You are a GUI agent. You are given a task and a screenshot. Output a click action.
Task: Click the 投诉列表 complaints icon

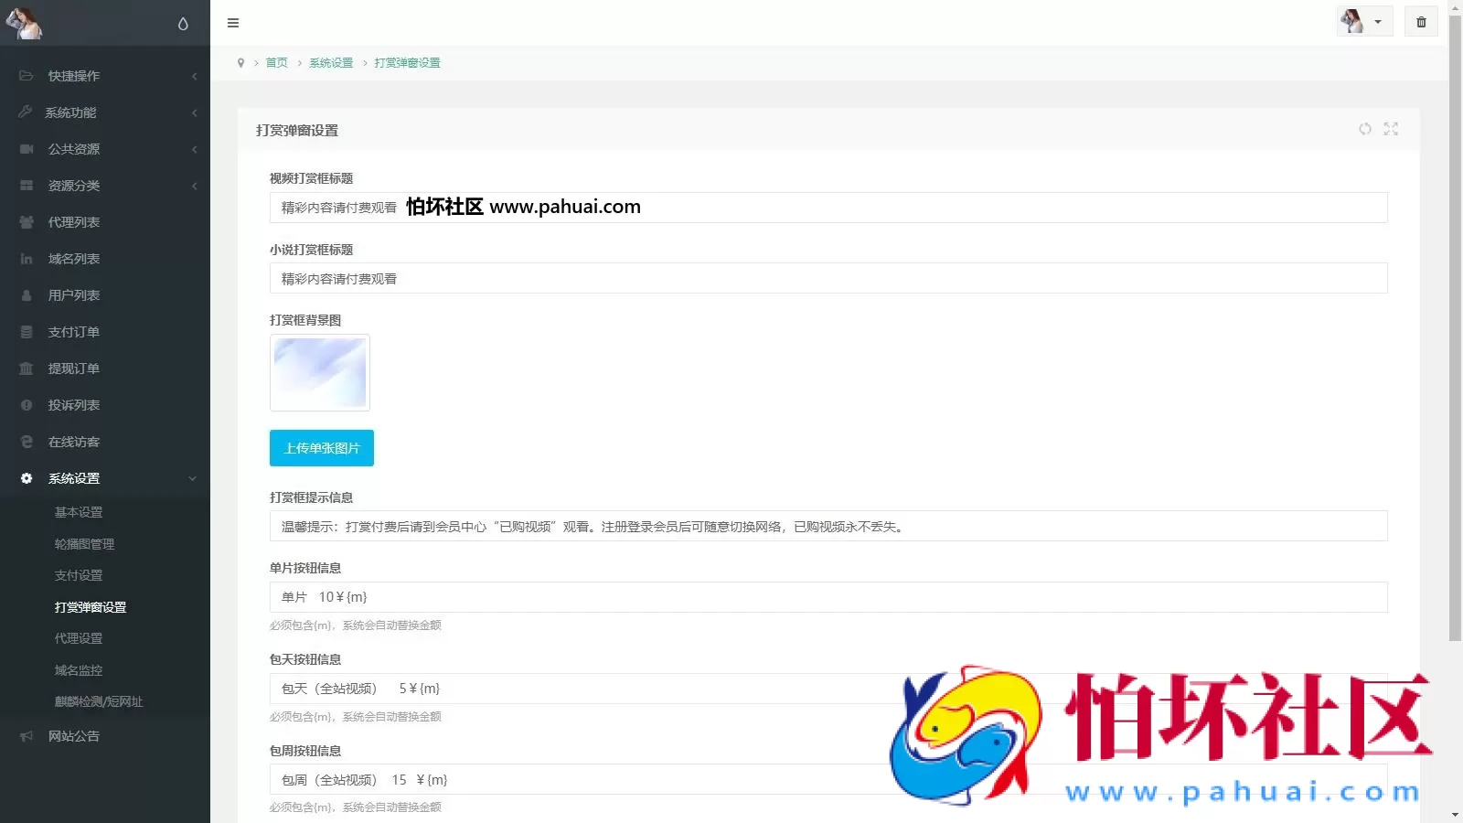pyautogui.click(x=26, y=404)
